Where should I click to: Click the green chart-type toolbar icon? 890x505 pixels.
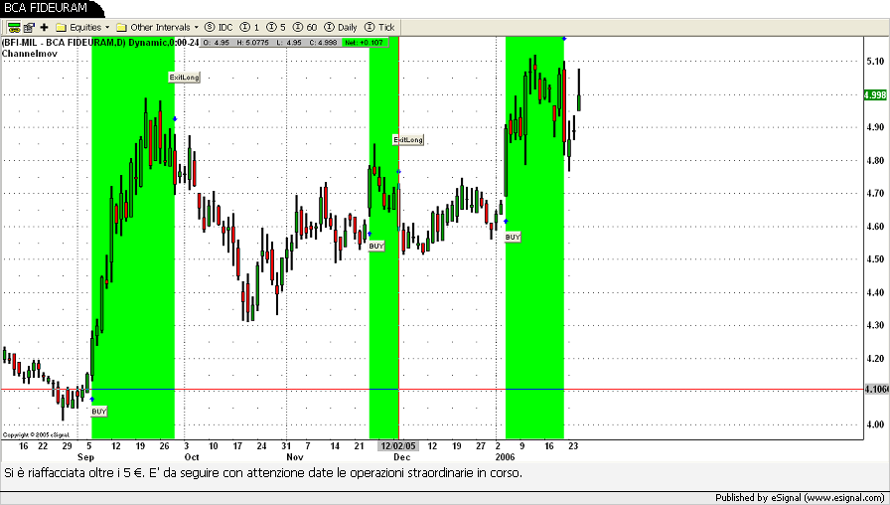14,27
